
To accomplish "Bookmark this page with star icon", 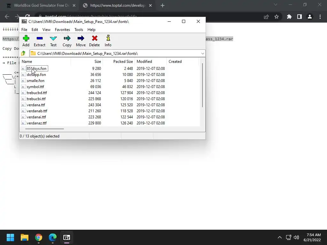I will [277, 17].
